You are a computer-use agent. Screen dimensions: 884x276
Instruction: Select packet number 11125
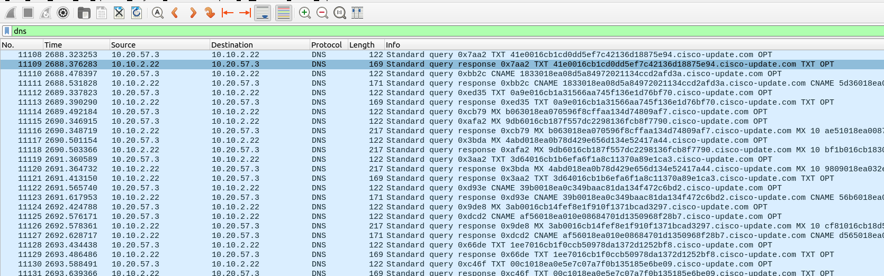tap(442, 216)
